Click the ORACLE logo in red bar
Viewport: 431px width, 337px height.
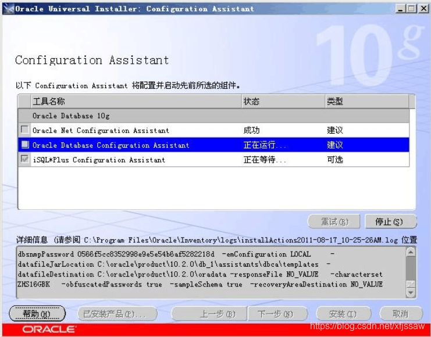coord(49,329)
